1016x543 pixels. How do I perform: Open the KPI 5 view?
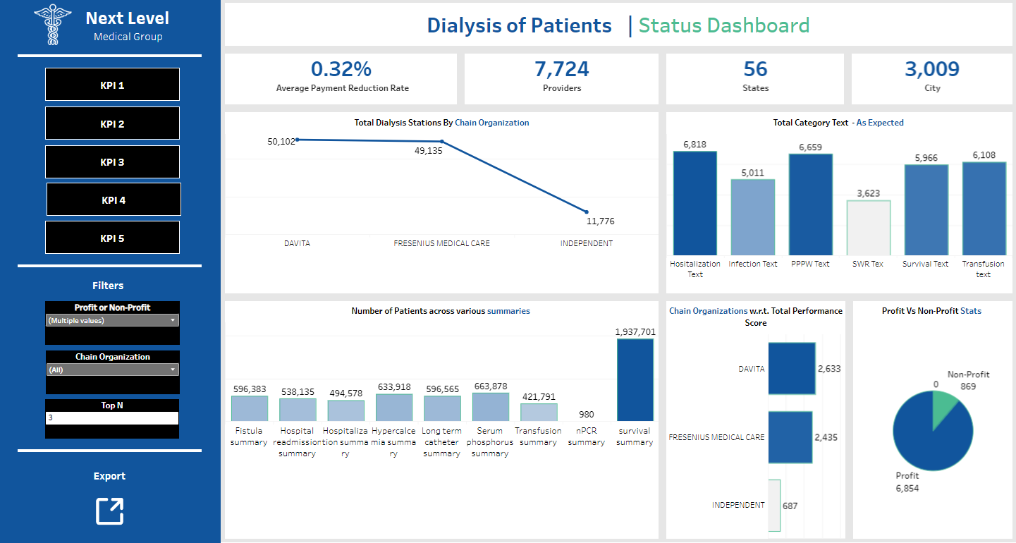coord(112,238)
